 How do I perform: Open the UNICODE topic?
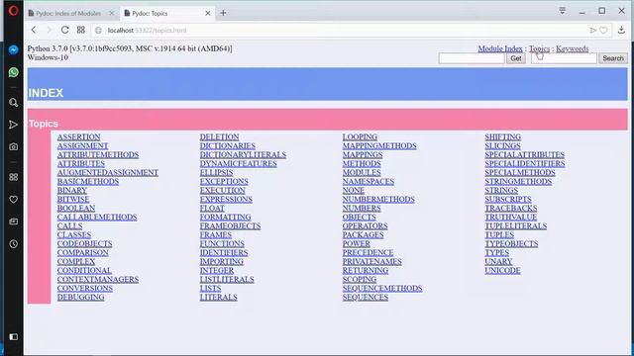coord(502,270)
